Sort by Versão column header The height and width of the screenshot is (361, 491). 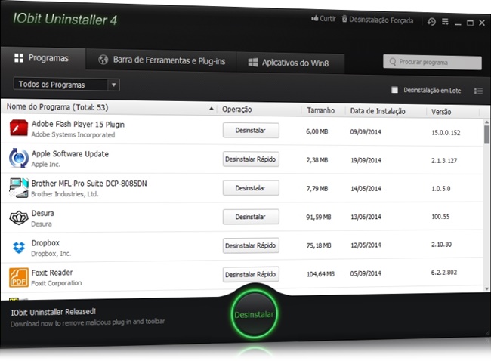pos(441,112)
